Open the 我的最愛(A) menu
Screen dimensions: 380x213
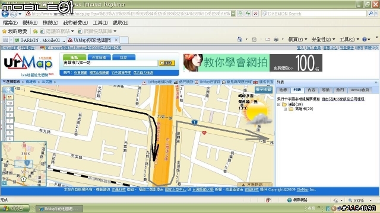point(75,22)
